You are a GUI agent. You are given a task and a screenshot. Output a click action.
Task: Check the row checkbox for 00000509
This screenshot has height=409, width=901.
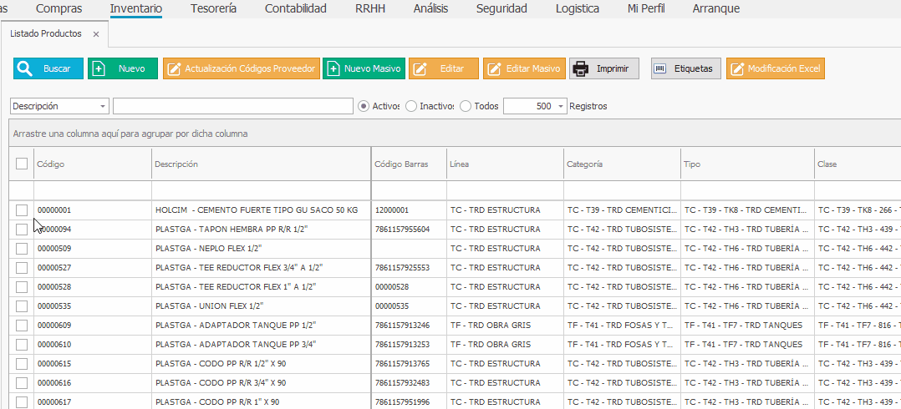pos(21,249)
